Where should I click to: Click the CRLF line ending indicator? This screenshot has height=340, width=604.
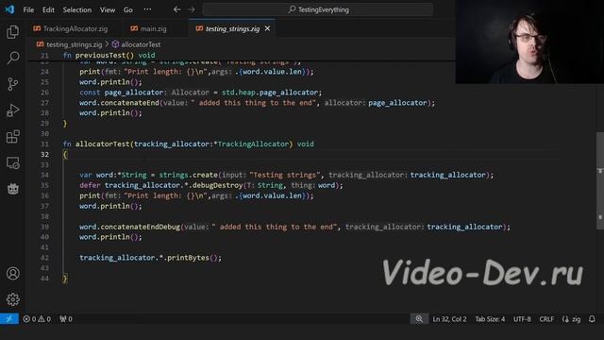coord(546,319)
